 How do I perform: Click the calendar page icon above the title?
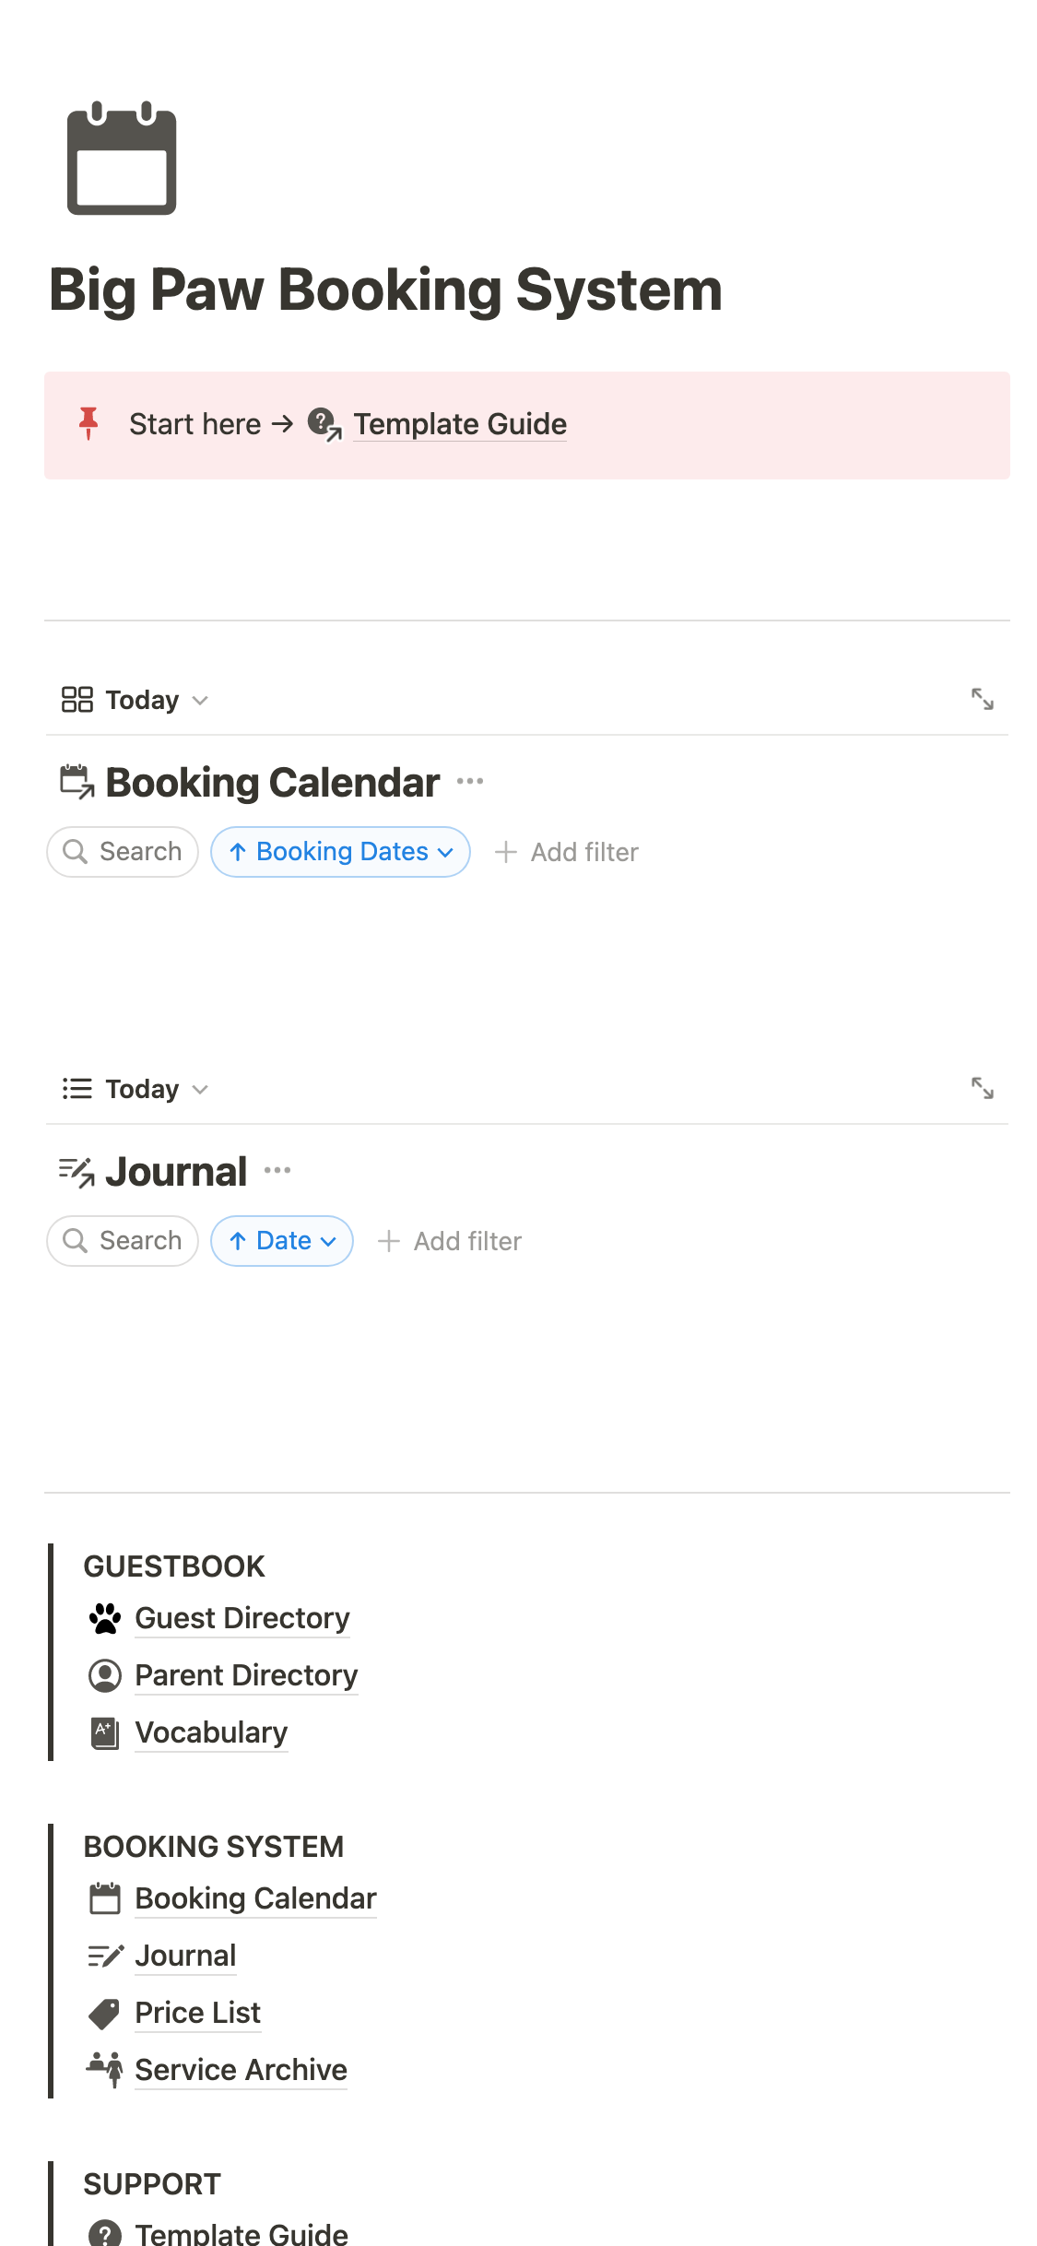[122, 159]
